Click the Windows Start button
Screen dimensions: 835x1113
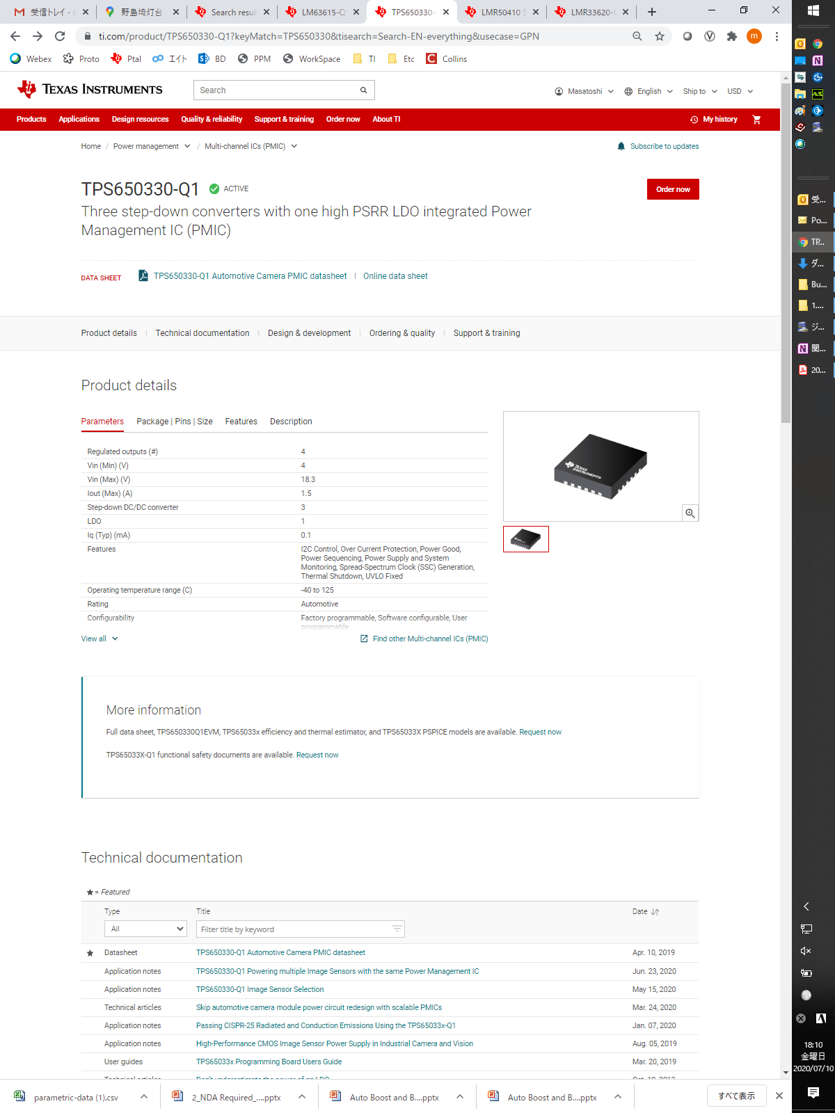(813, 10)
